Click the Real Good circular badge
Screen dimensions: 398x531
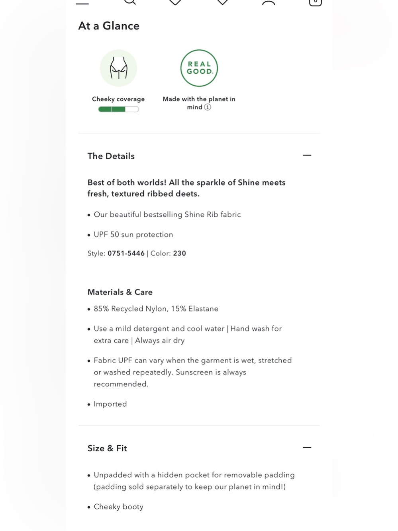199,68
